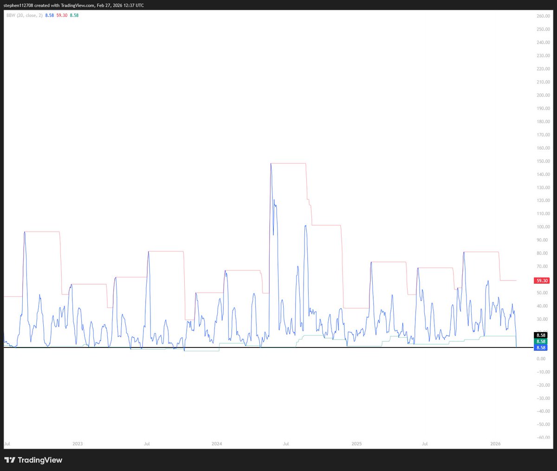557x471 pixels.
Task: Click the blue 8.58 value in legend
Action: coord(50,15)
